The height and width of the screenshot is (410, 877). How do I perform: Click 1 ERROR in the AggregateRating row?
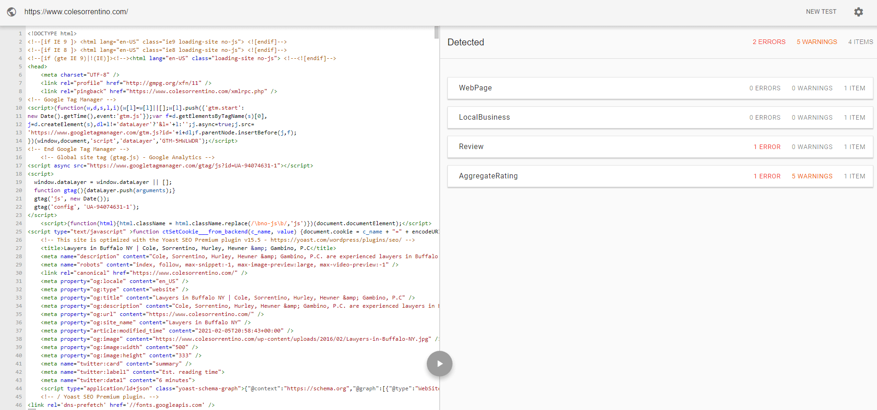767,176
